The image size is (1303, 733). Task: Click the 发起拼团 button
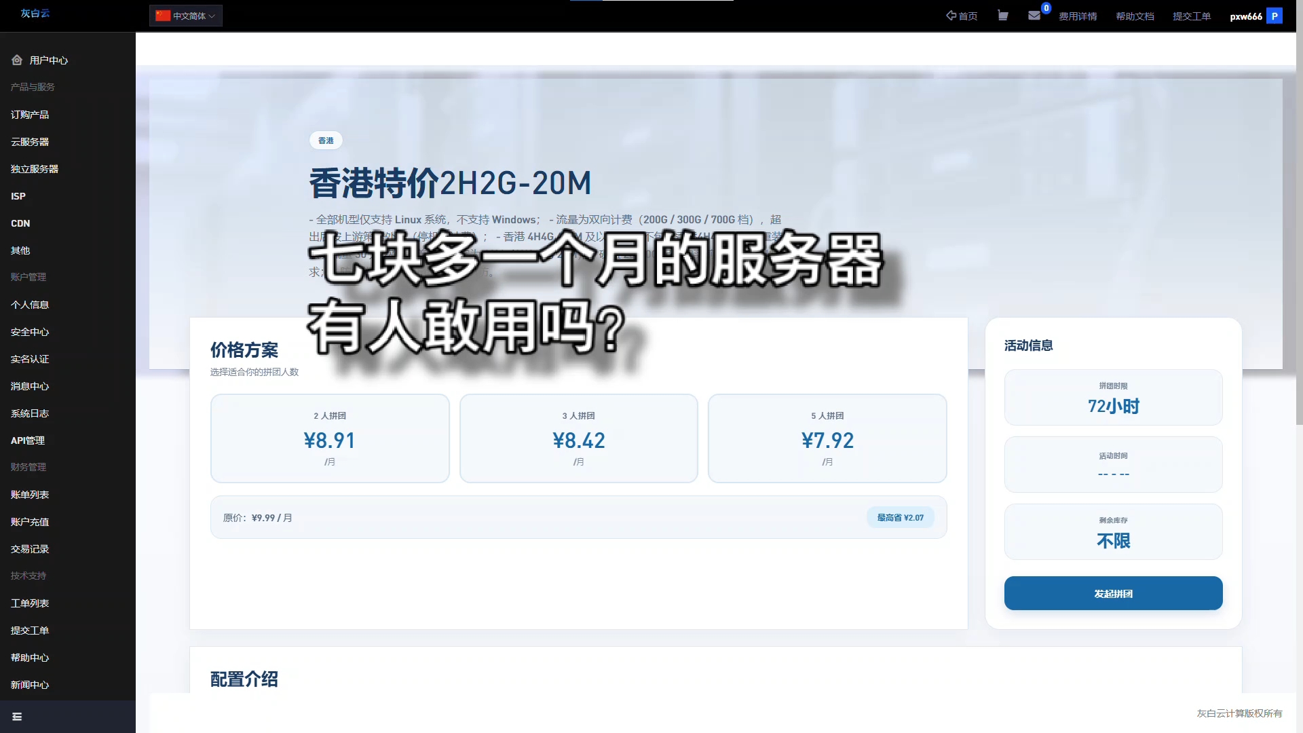tap(1114, 593)
